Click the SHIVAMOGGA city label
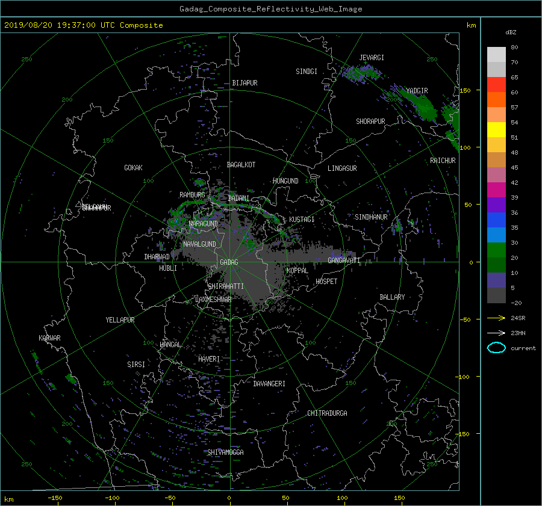The height and width of the screenshot is (506, 542). pyautogui.click(x=225, y=452)
